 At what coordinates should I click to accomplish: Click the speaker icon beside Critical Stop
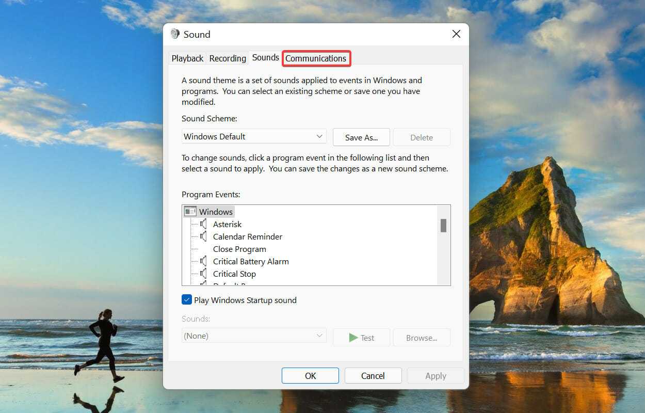(x=204, y=274)
